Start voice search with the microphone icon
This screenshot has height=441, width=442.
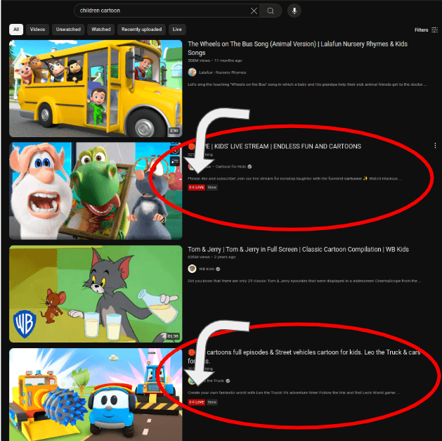tap(294, 11)
